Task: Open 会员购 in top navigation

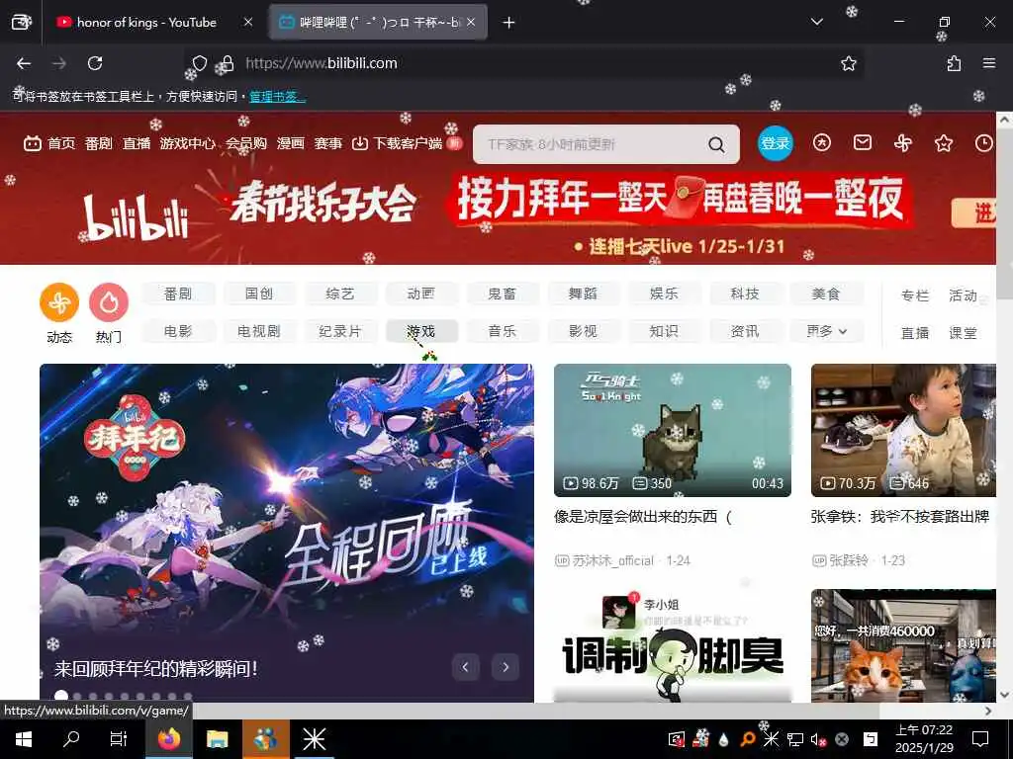Action: (246, 143)
